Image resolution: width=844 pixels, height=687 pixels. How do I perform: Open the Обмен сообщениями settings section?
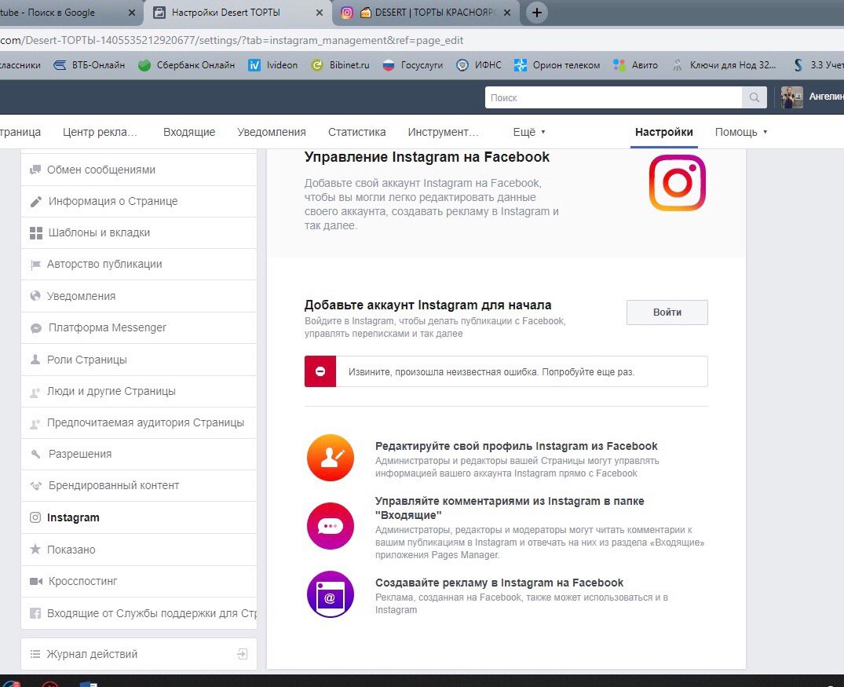pyautogui.click(x=139, y=170)
